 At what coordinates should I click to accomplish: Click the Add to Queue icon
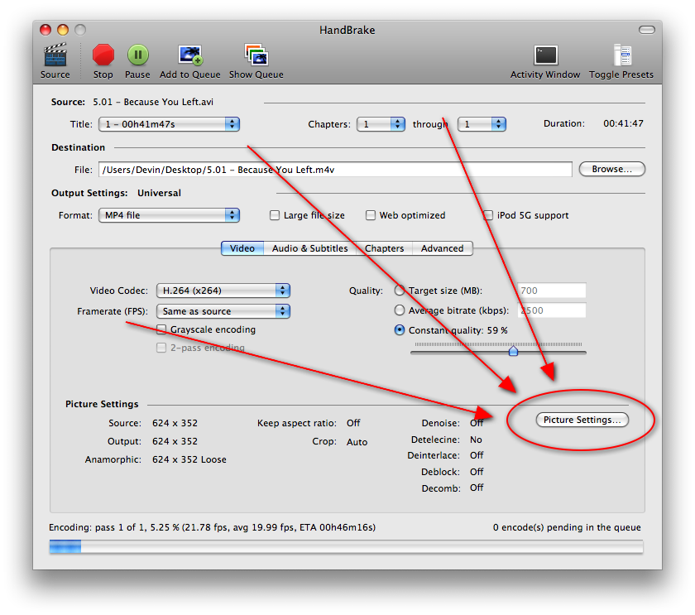(x=190, y=55)
